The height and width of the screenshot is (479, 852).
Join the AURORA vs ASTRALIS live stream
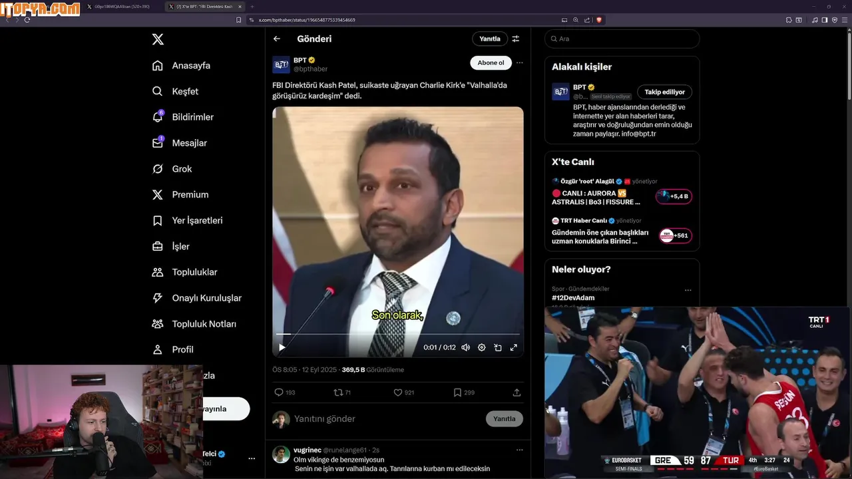click(674, 196)
